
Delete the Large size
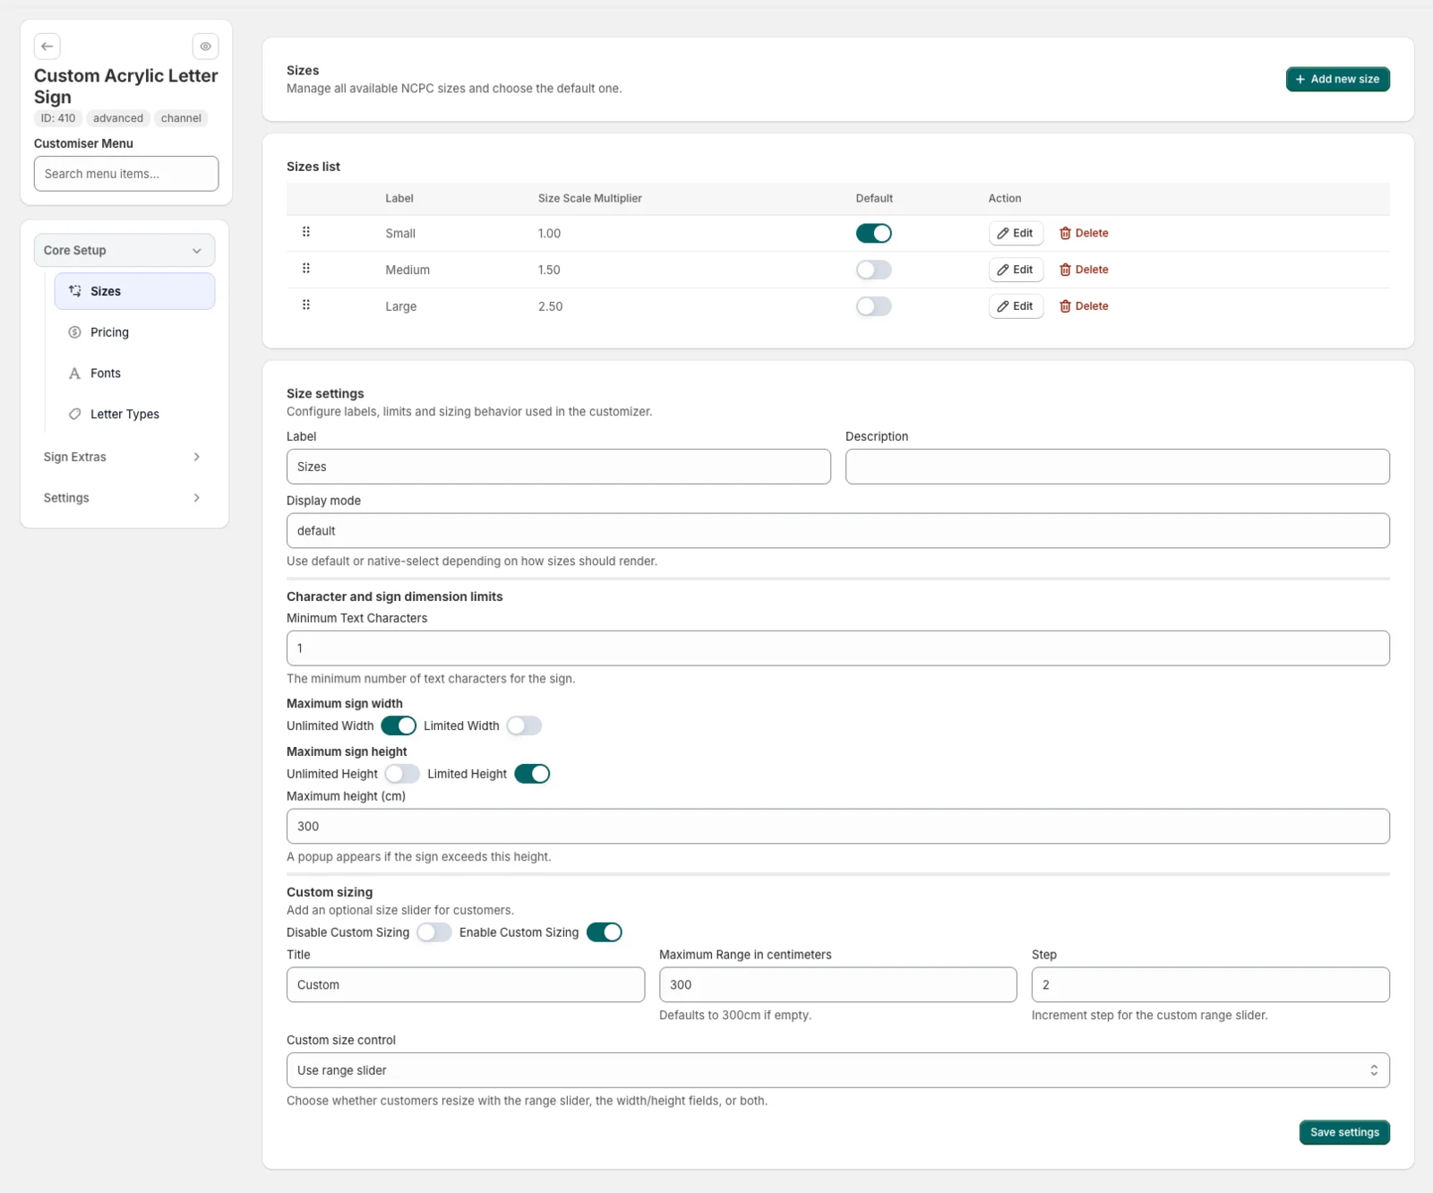coord(1084,306)
